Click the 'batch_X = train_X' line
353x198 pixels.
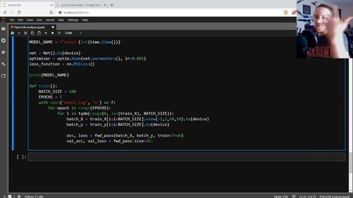(138, 119)
